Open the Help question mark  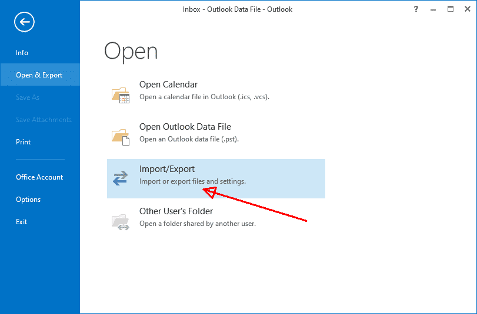pos(416,9)
